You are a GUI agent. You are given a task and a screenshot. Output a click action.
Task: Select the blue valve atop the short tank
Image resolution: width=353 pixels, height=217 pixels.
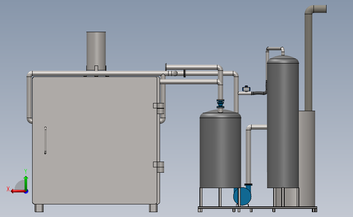pyautogui.click(x=220, y=104)
